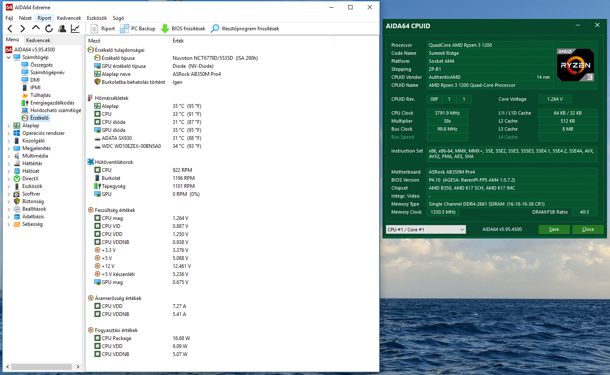
Task: Switch to the Menü tab
Action: click(13, 40)
